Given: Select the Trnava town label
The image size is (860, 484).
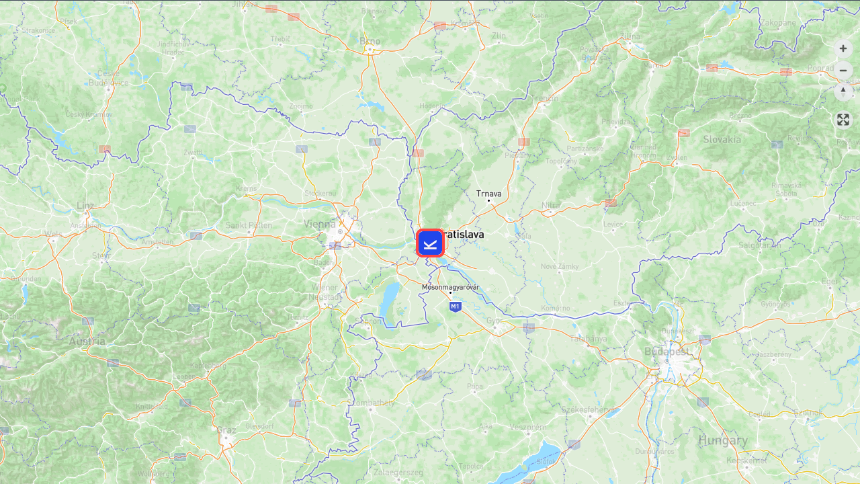Looking at the screenshot, I should coord(488,194).
